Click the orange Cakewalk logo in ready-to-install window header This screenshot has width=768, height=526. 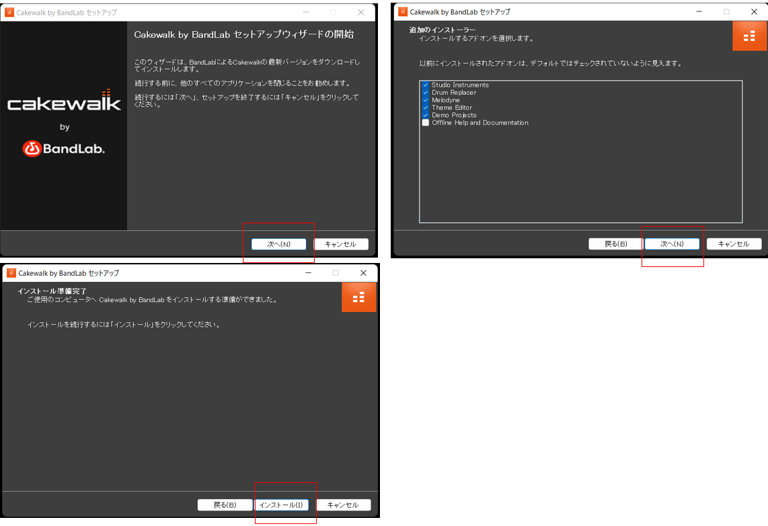pos(358,297)
